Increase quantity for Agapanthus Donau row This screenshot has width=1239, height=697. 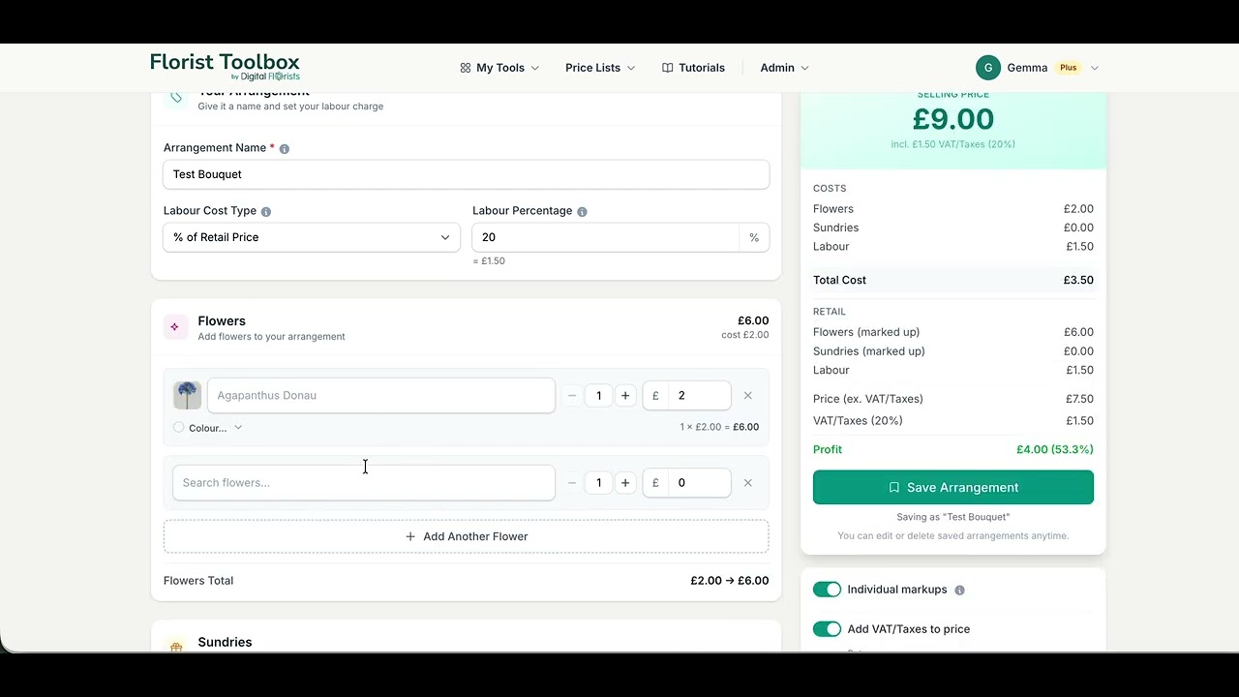(x=625, y=395)
